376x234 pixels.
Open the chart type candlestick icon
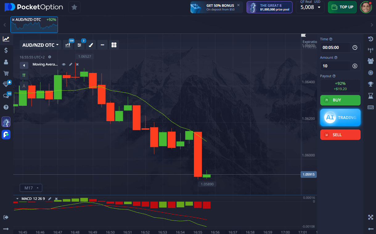68,45
